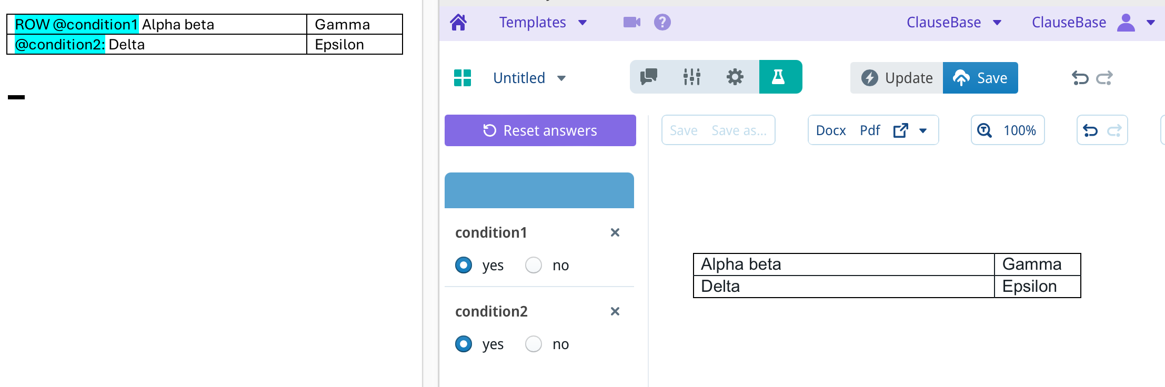Open the question mark help icon
The image size is (1165, 387).
(x=662, y=22)
